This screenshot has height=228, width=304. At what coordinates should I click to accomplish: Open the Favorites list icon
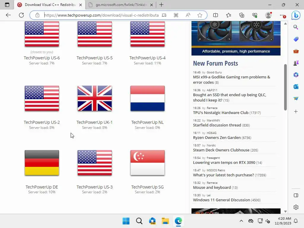(x=229, y=15)
